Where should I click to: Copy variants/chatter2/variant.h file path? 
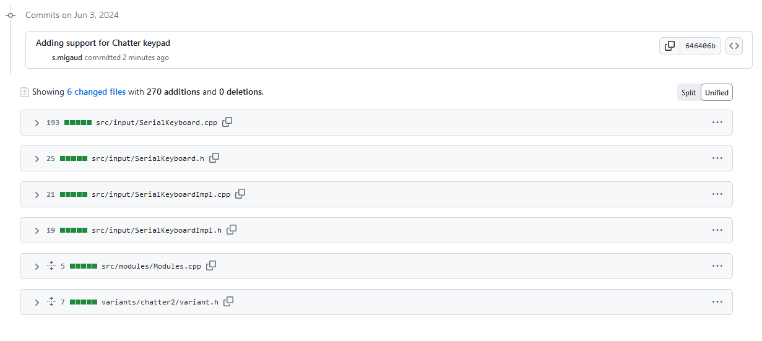(228, 301)
